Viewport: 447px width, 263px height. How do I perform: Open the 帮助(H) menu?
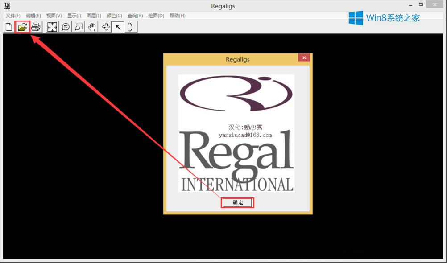point(177,16)
